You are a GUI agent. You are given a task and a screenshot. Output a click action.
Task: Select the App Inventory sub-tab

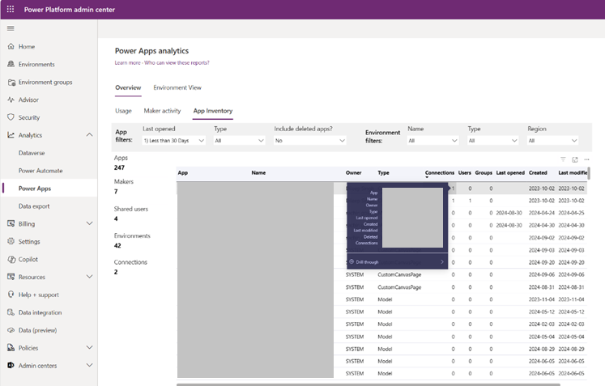pyautogui.click(x=213, y=111)
